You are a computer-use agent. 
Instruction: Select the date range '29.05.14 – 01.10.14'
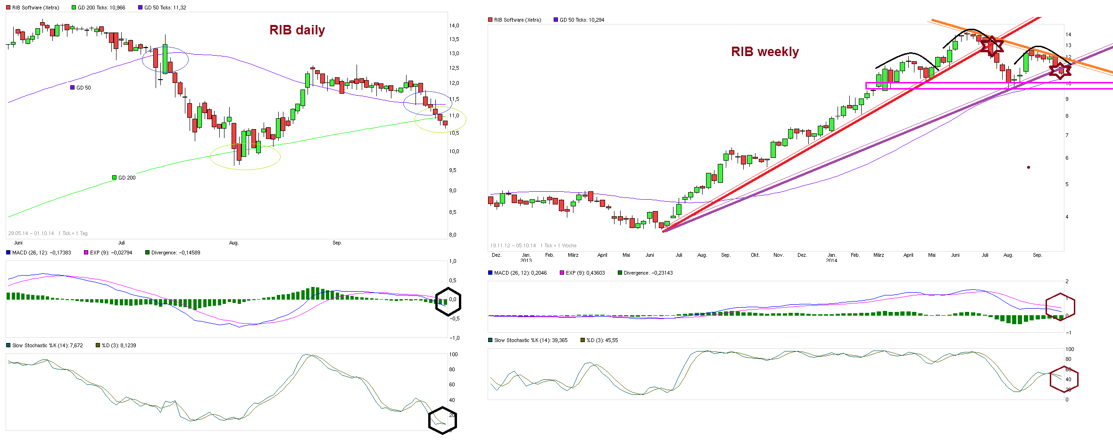31,233
